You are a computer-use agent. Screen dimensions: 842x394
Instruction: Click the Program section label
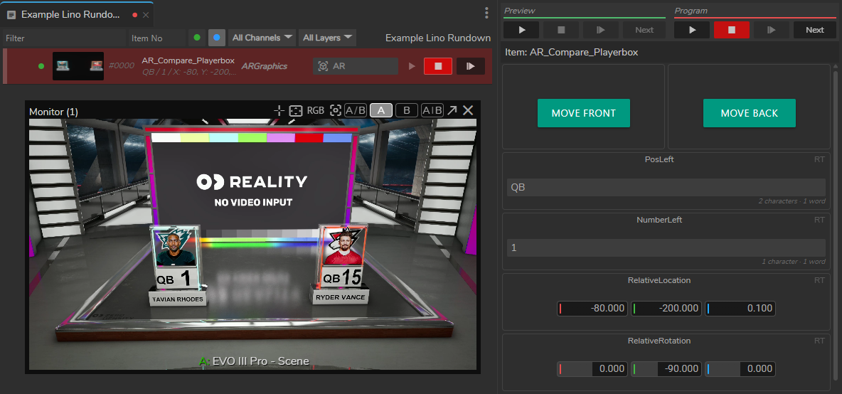coord(691,11)
